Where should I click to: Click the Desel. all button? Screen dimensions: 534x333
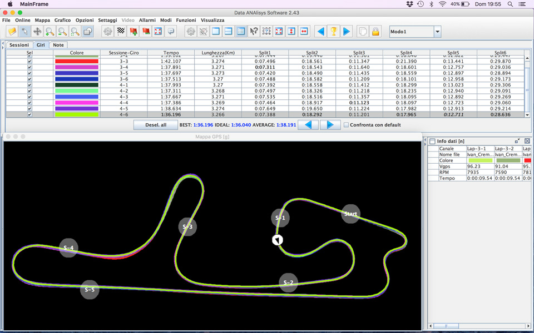(156, 125)
